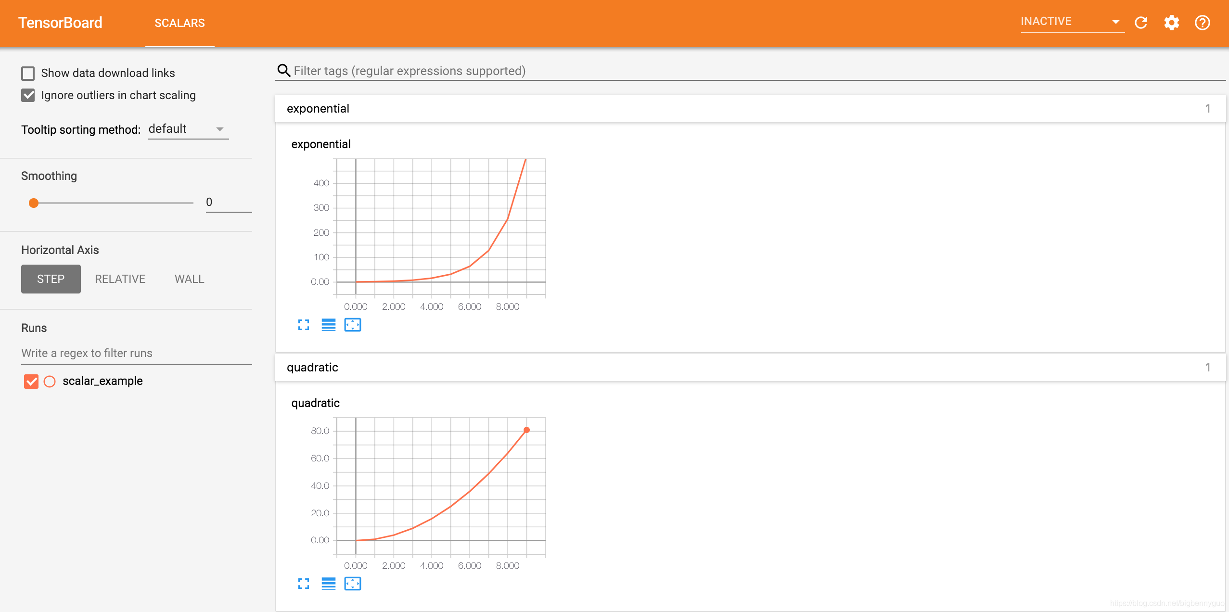Image resolution: width=1229 pixels, height=612 pixels.
Task: Toggle y-axis log scale on quadratic chart
Action: pos(328,584)
